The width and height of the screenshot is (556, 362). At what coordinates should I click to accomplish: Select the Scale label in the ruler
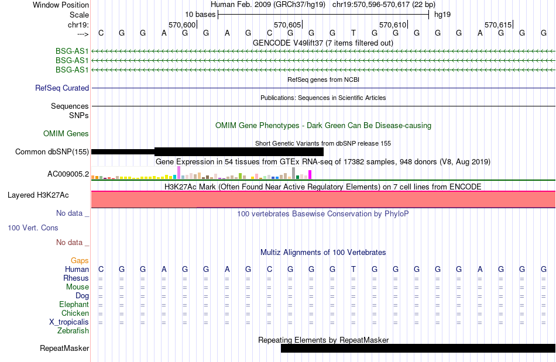pos(79,15)
